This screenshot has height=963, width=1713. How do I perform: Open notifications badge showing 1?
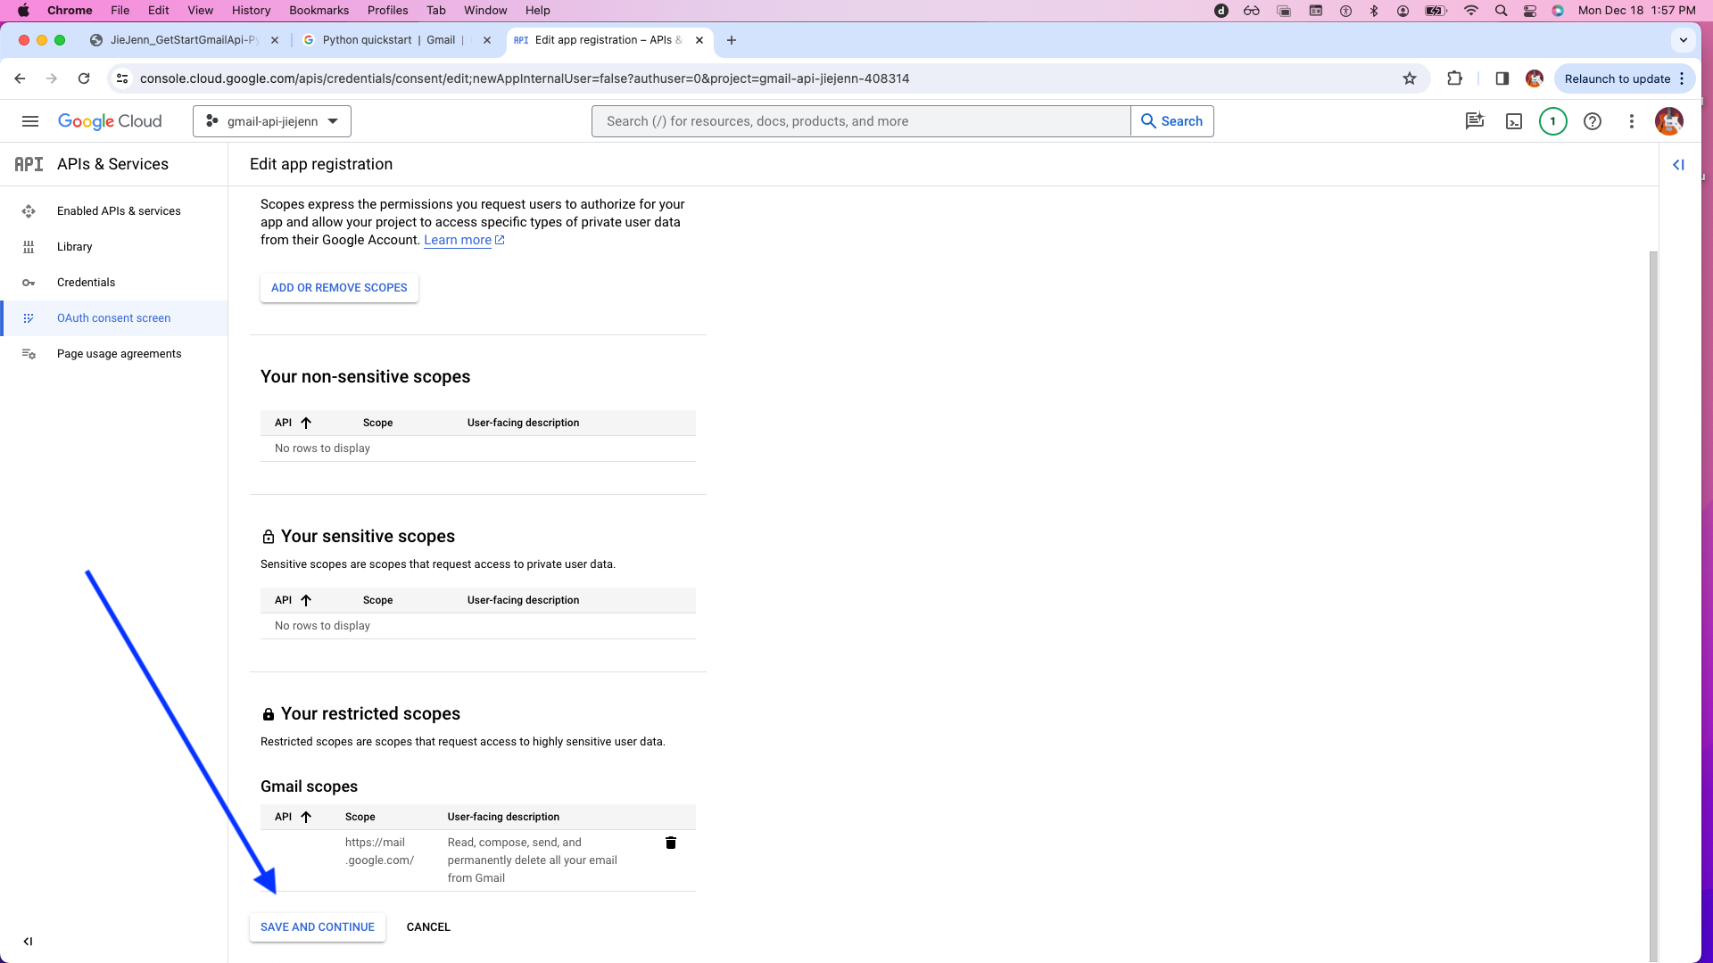[1553, 121]
